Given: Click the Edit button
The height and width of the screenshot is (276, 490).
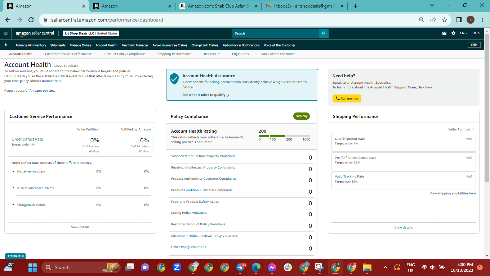Looking at the screenshot, I should point(474,45).
